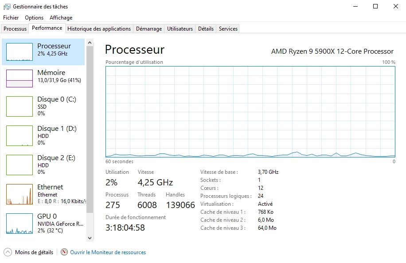Select Disque 0 (C:) SSD graph
The width and height of the screenshot is (406, 263).
point(20,106)
